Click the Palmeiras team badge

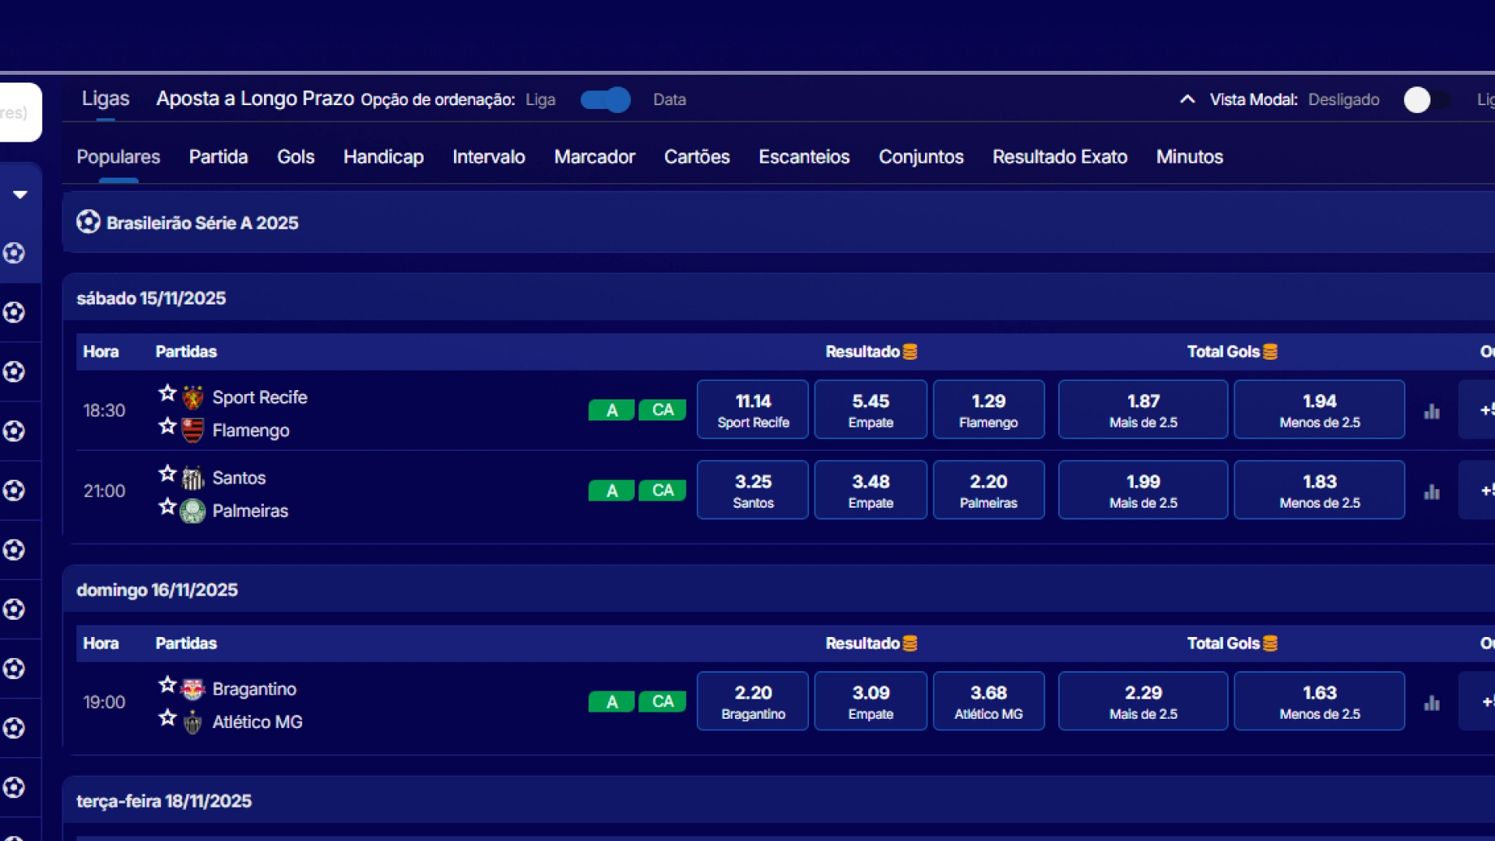point(192,510)
